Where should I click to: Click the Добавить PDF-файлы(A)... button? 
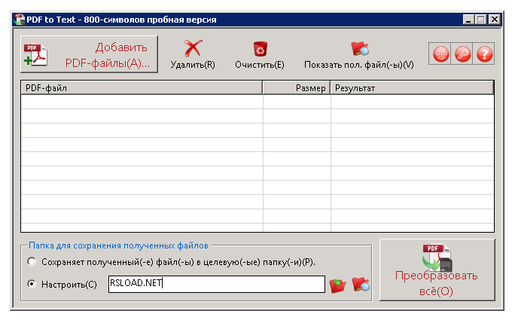pyautogui.click(x=89, y=54)
